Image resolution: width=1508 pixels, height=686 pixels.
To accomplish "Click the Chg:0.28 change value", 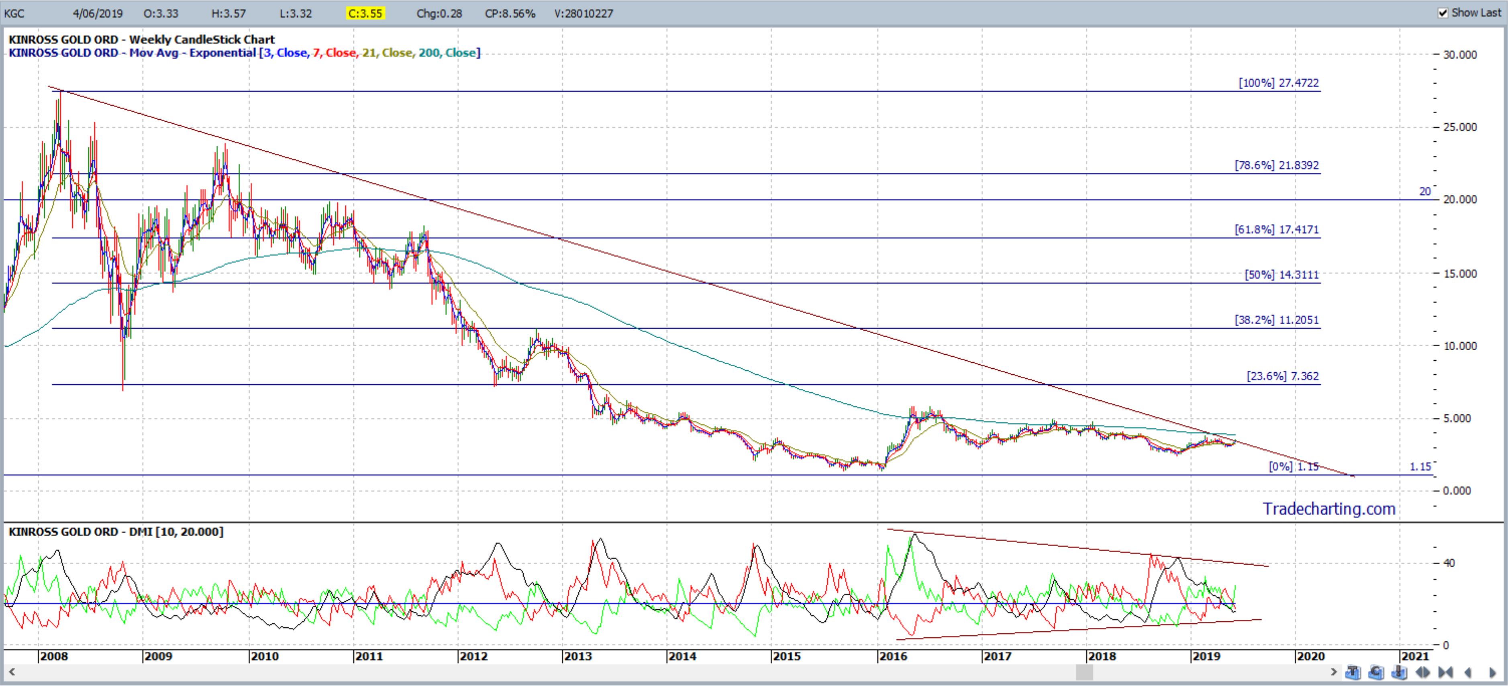I will 439,14.
